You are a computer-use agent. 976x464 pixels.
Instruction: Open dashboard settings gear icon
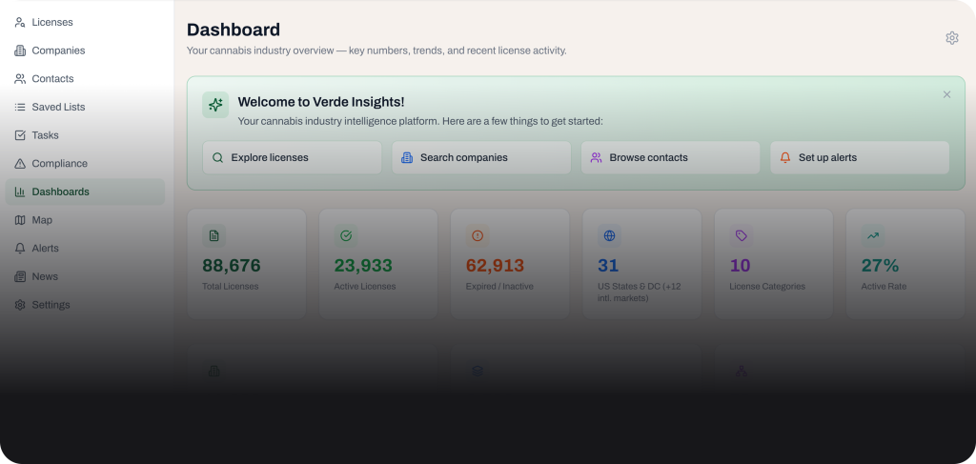(952, 38)
